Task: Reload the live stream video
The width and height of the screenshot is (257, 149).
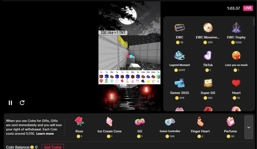Action: pyautogui.click(x=22, y=103)
